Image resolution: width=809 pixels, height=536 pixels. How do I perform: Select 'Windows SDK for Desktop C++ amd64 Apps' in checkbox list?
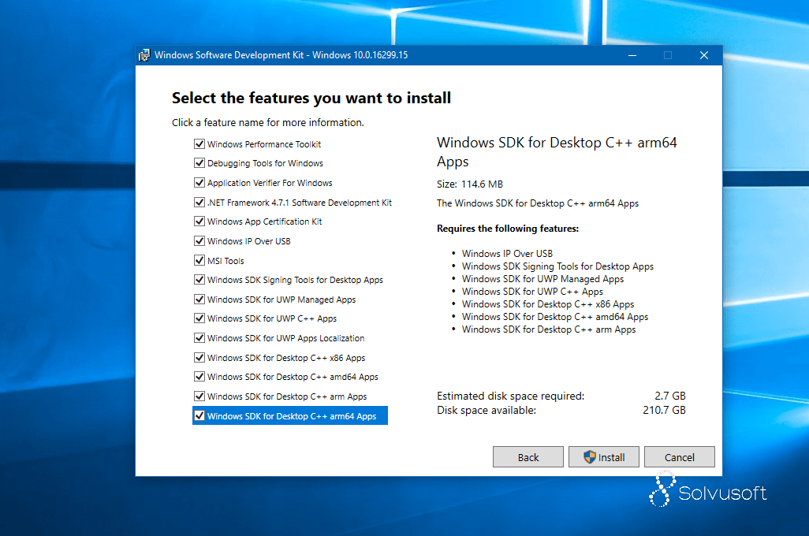[x=293, y=377]
